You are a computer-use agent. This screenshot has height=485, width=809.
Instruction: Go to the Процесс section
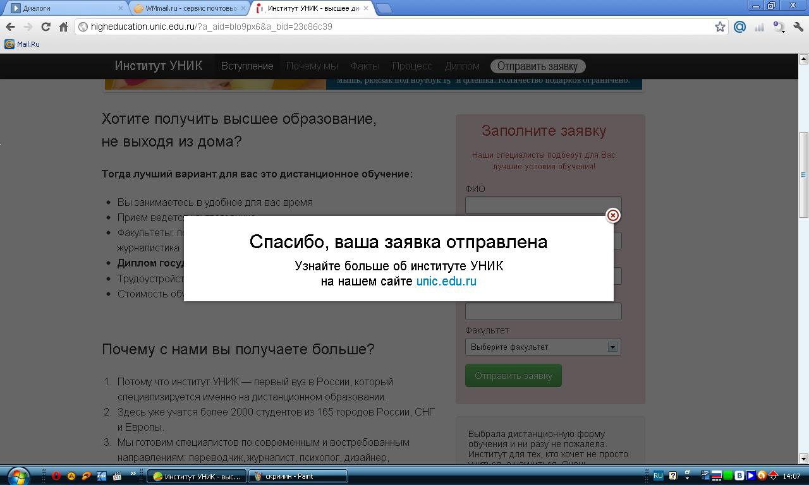click(412, 66)
